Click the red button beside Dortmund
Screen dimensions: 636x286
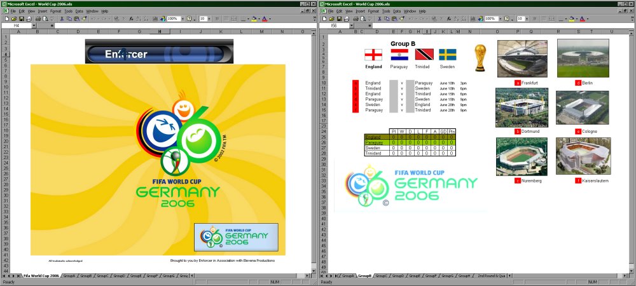click(x=518, y=132)
